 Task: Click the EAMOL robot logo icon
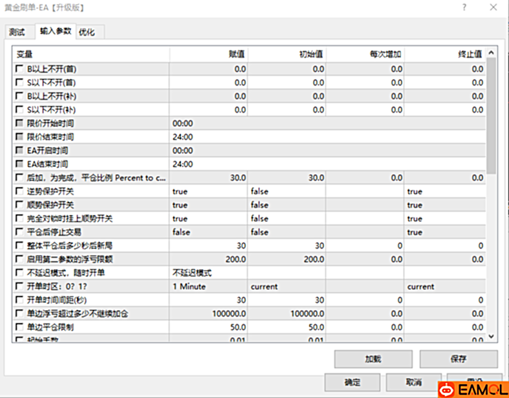tap(446, 389)
